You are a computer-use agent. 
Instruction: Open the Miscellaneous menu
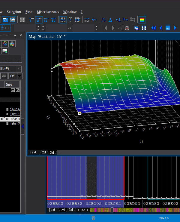[x=48, y=12]
